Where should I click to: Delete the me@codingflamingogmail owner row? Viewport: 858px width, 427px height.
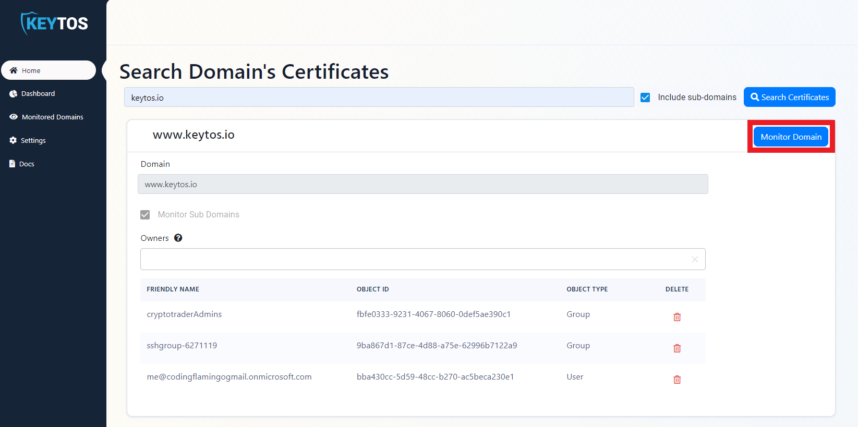coord(677,380)
